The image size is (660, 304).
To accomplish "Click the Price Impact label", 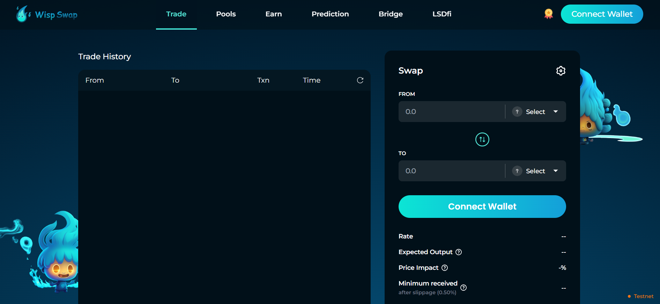I will click(x=418, y=268).
